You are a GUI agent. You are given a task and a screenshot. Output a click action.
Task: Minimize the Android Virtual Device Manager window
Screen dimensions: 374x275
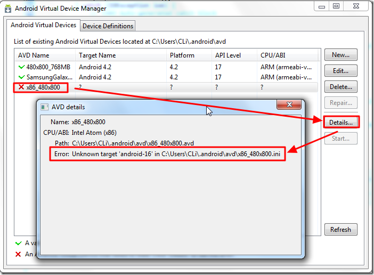pos(322,6)
